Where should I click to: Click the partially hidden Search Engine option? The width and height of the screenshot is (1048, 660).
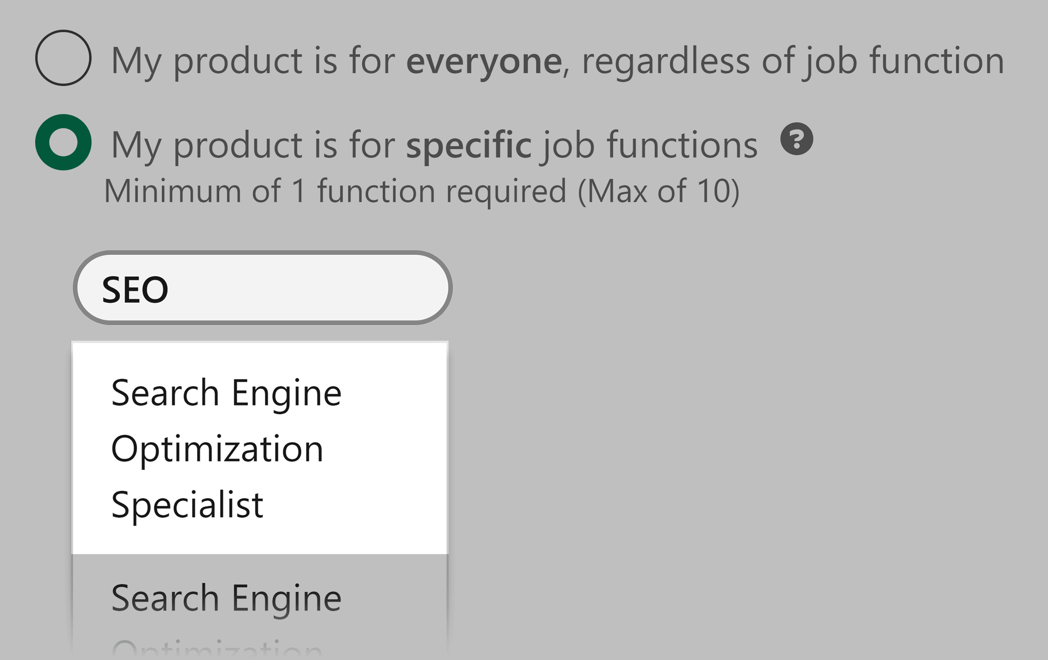pos(226,598)
